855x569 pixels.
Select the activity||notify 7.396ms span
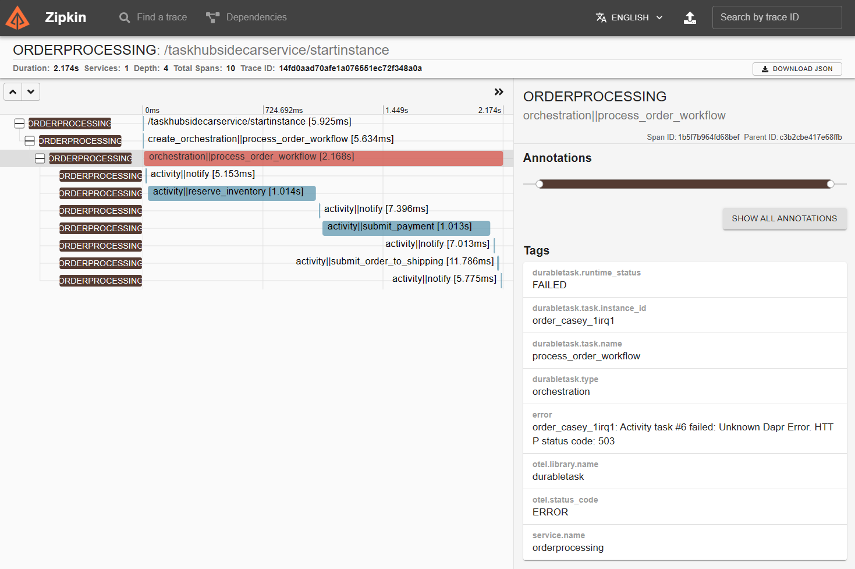[x=376, y=209]
